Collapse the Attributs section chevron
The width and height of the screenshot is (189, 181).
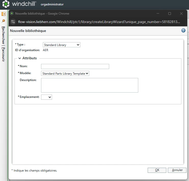coord(20,58)
